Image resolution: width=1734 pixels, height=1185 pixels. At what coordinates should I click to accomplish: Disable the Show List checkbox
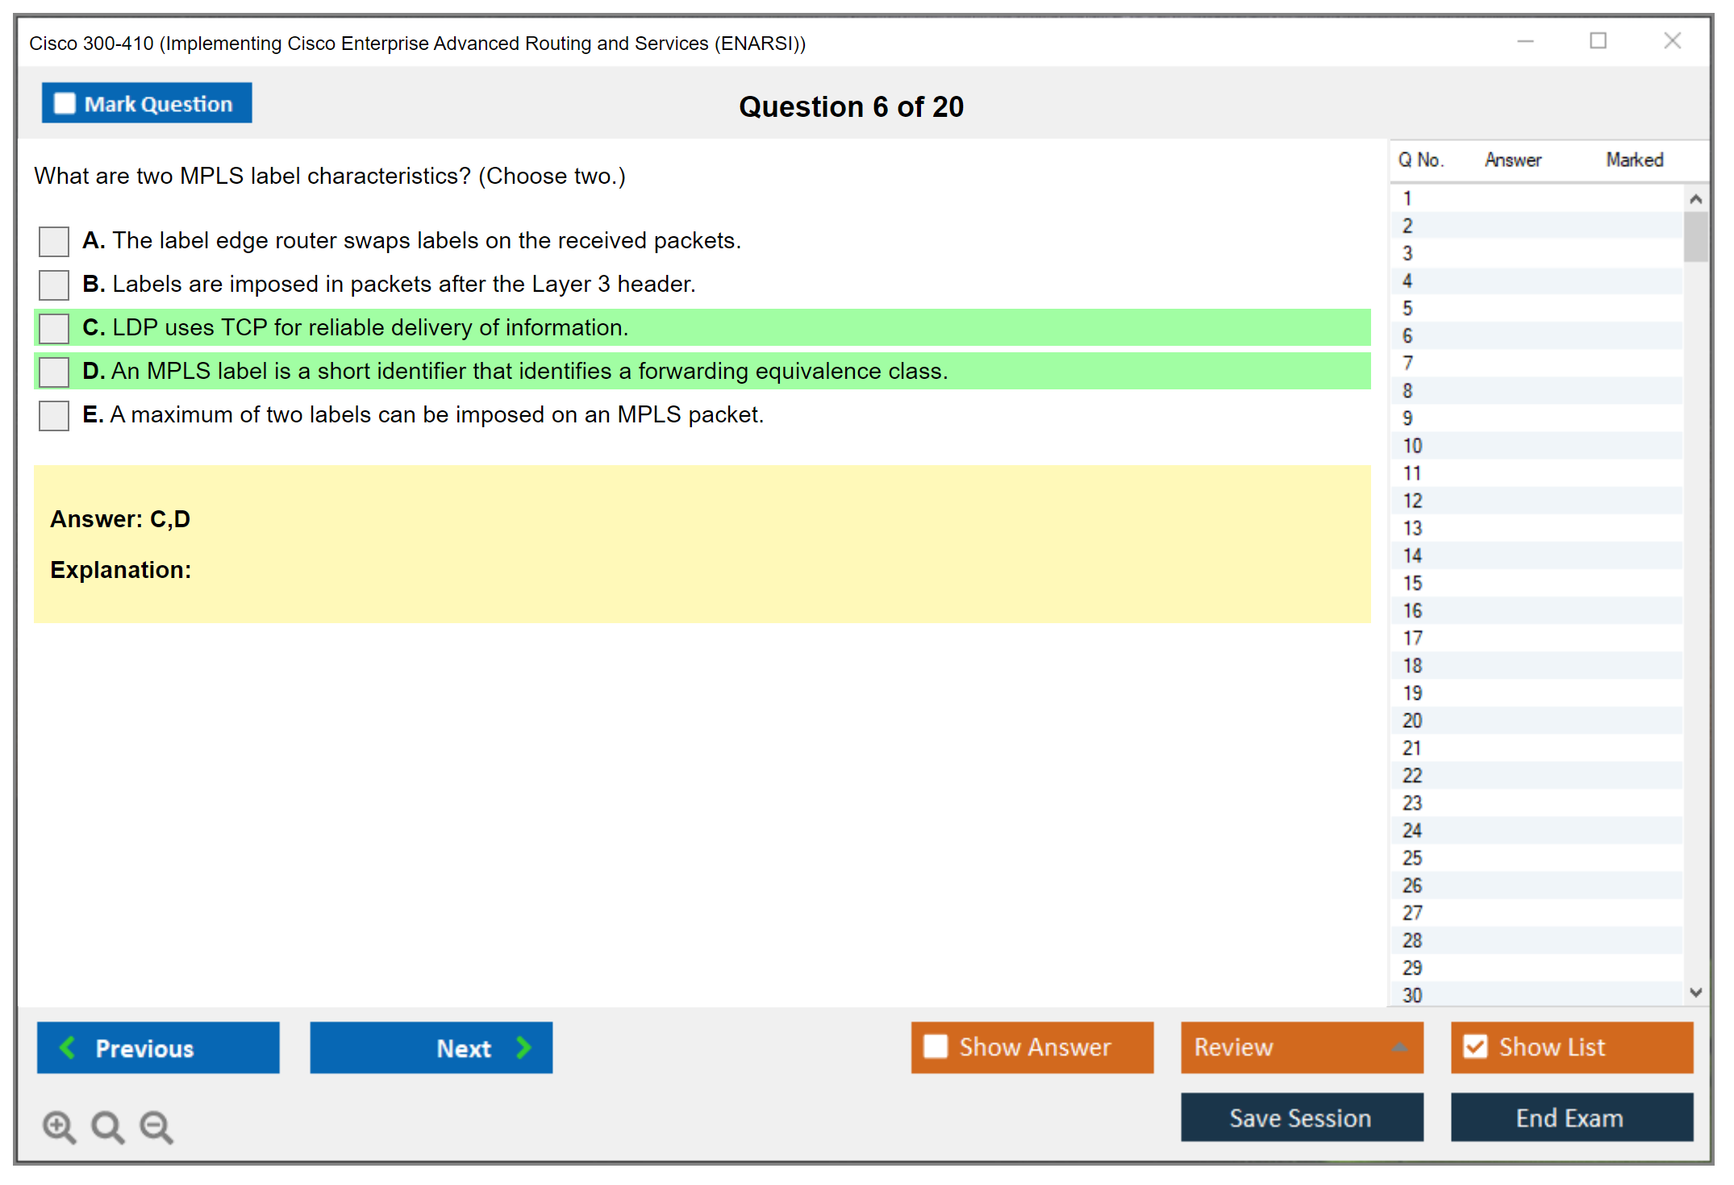[x=1475, y=1046]
